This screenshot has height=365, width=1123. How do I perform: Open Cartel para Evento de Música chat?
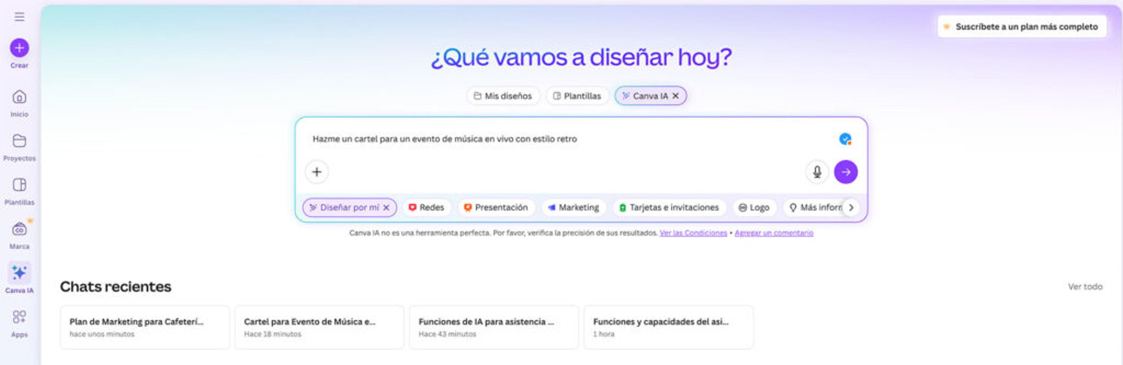(x=319, y=327)
